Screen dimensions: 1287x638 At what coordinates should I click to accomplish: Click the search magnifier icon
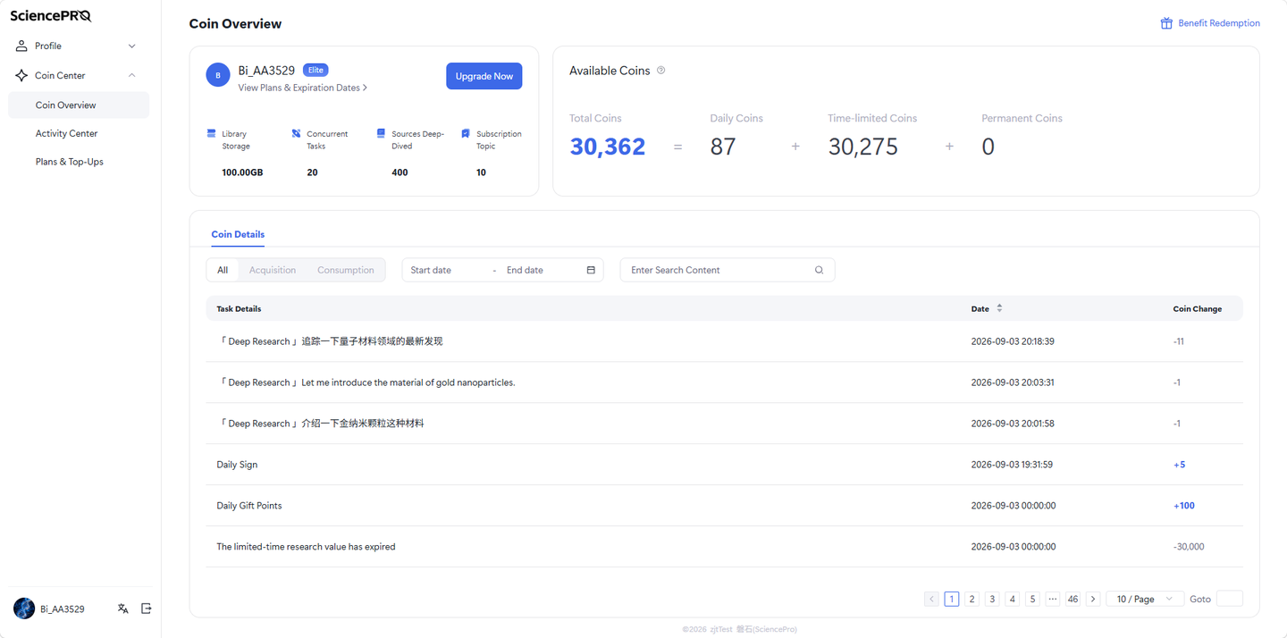pyautogui.click(x=819, y=270)
